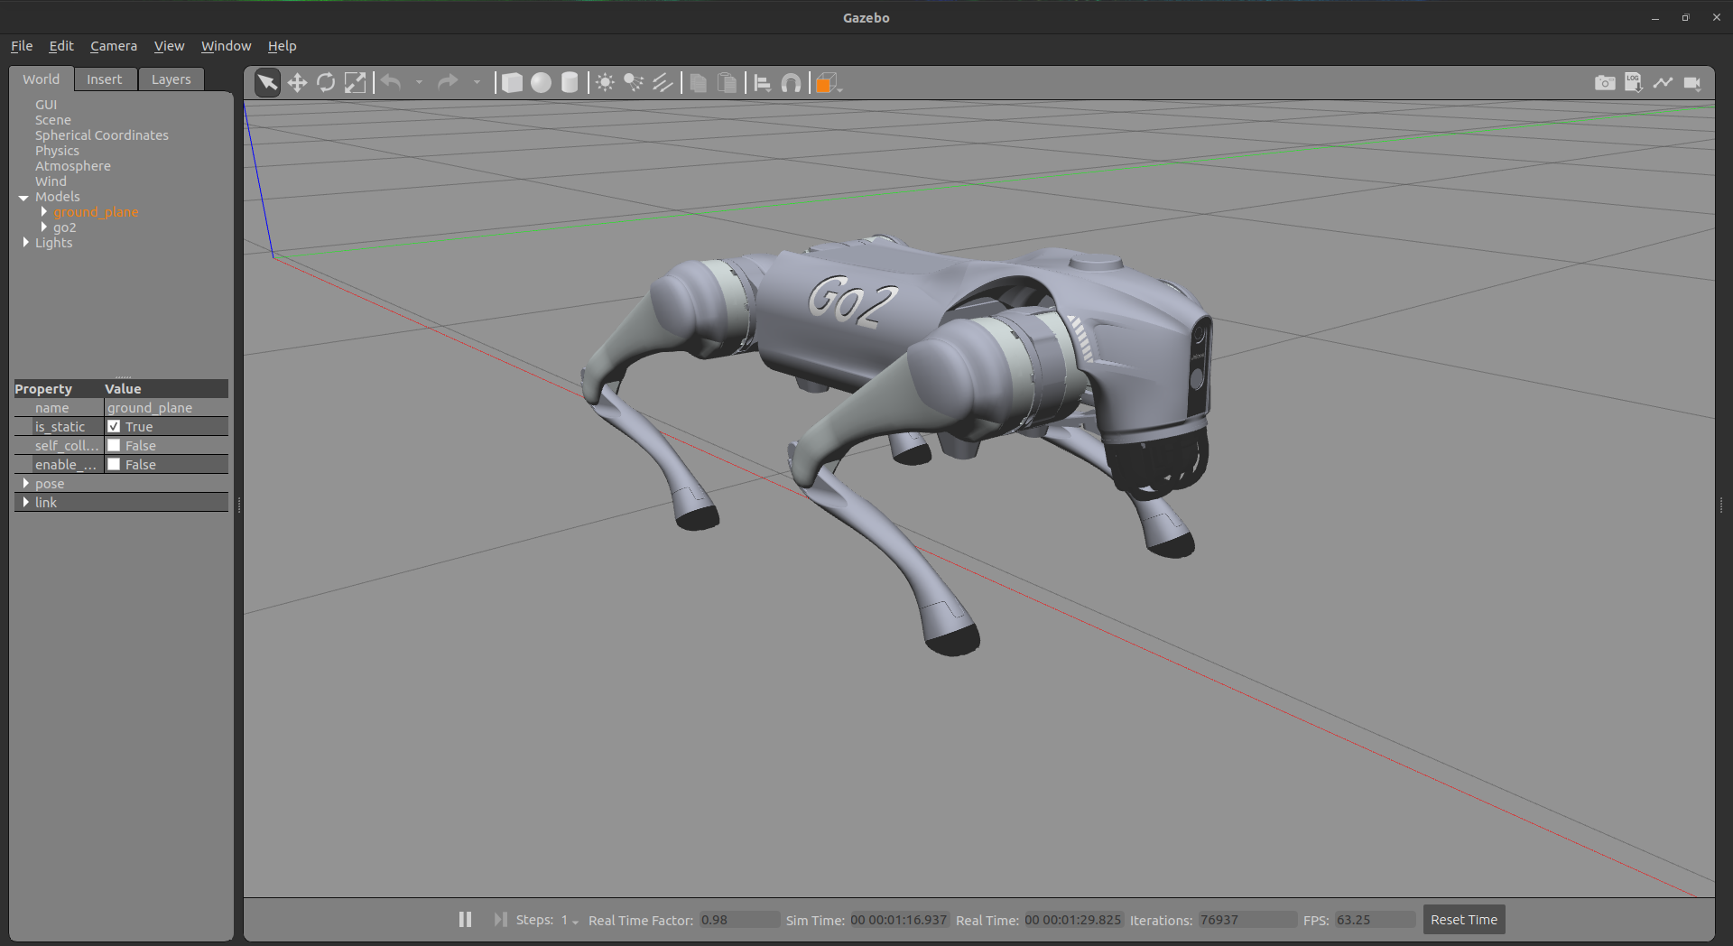Select Atmosphere in the world tree
This screenshot has width=1733, height=946.
(73, 166)
